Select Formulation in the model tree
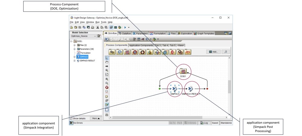 click(x=84, y=53)
